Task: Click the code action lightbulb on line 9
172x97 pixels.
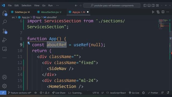Action: [x=29, y=43]
